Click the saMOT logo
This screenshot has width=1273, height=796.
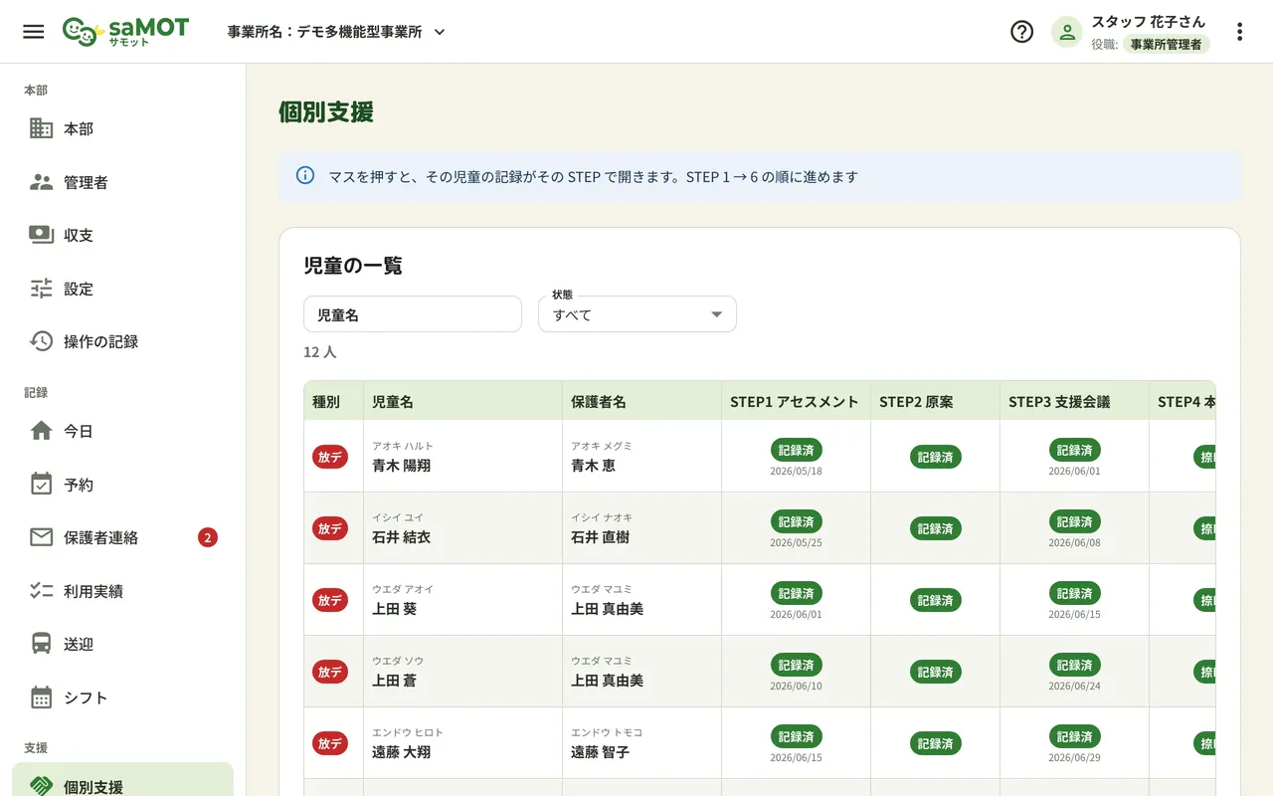pyautogui.click(x=125, y=32)
